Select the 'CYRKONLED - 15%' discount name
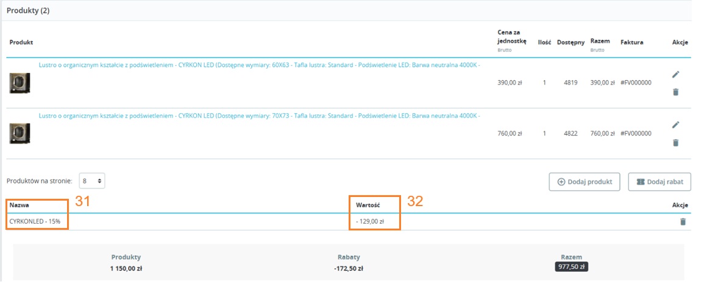The width and height of the screenshot is (707, 290). click(x=35, y=221)
